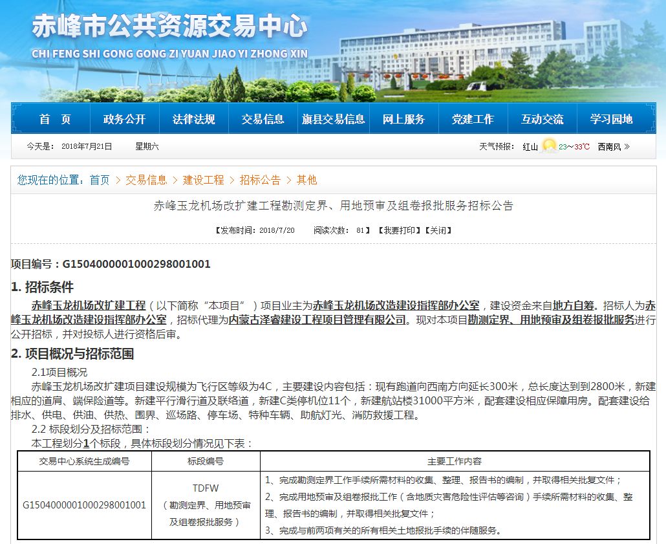Select 法律法规 in the navigation bar
Screen dimensions: 666x544
click(x=194, y=119)
